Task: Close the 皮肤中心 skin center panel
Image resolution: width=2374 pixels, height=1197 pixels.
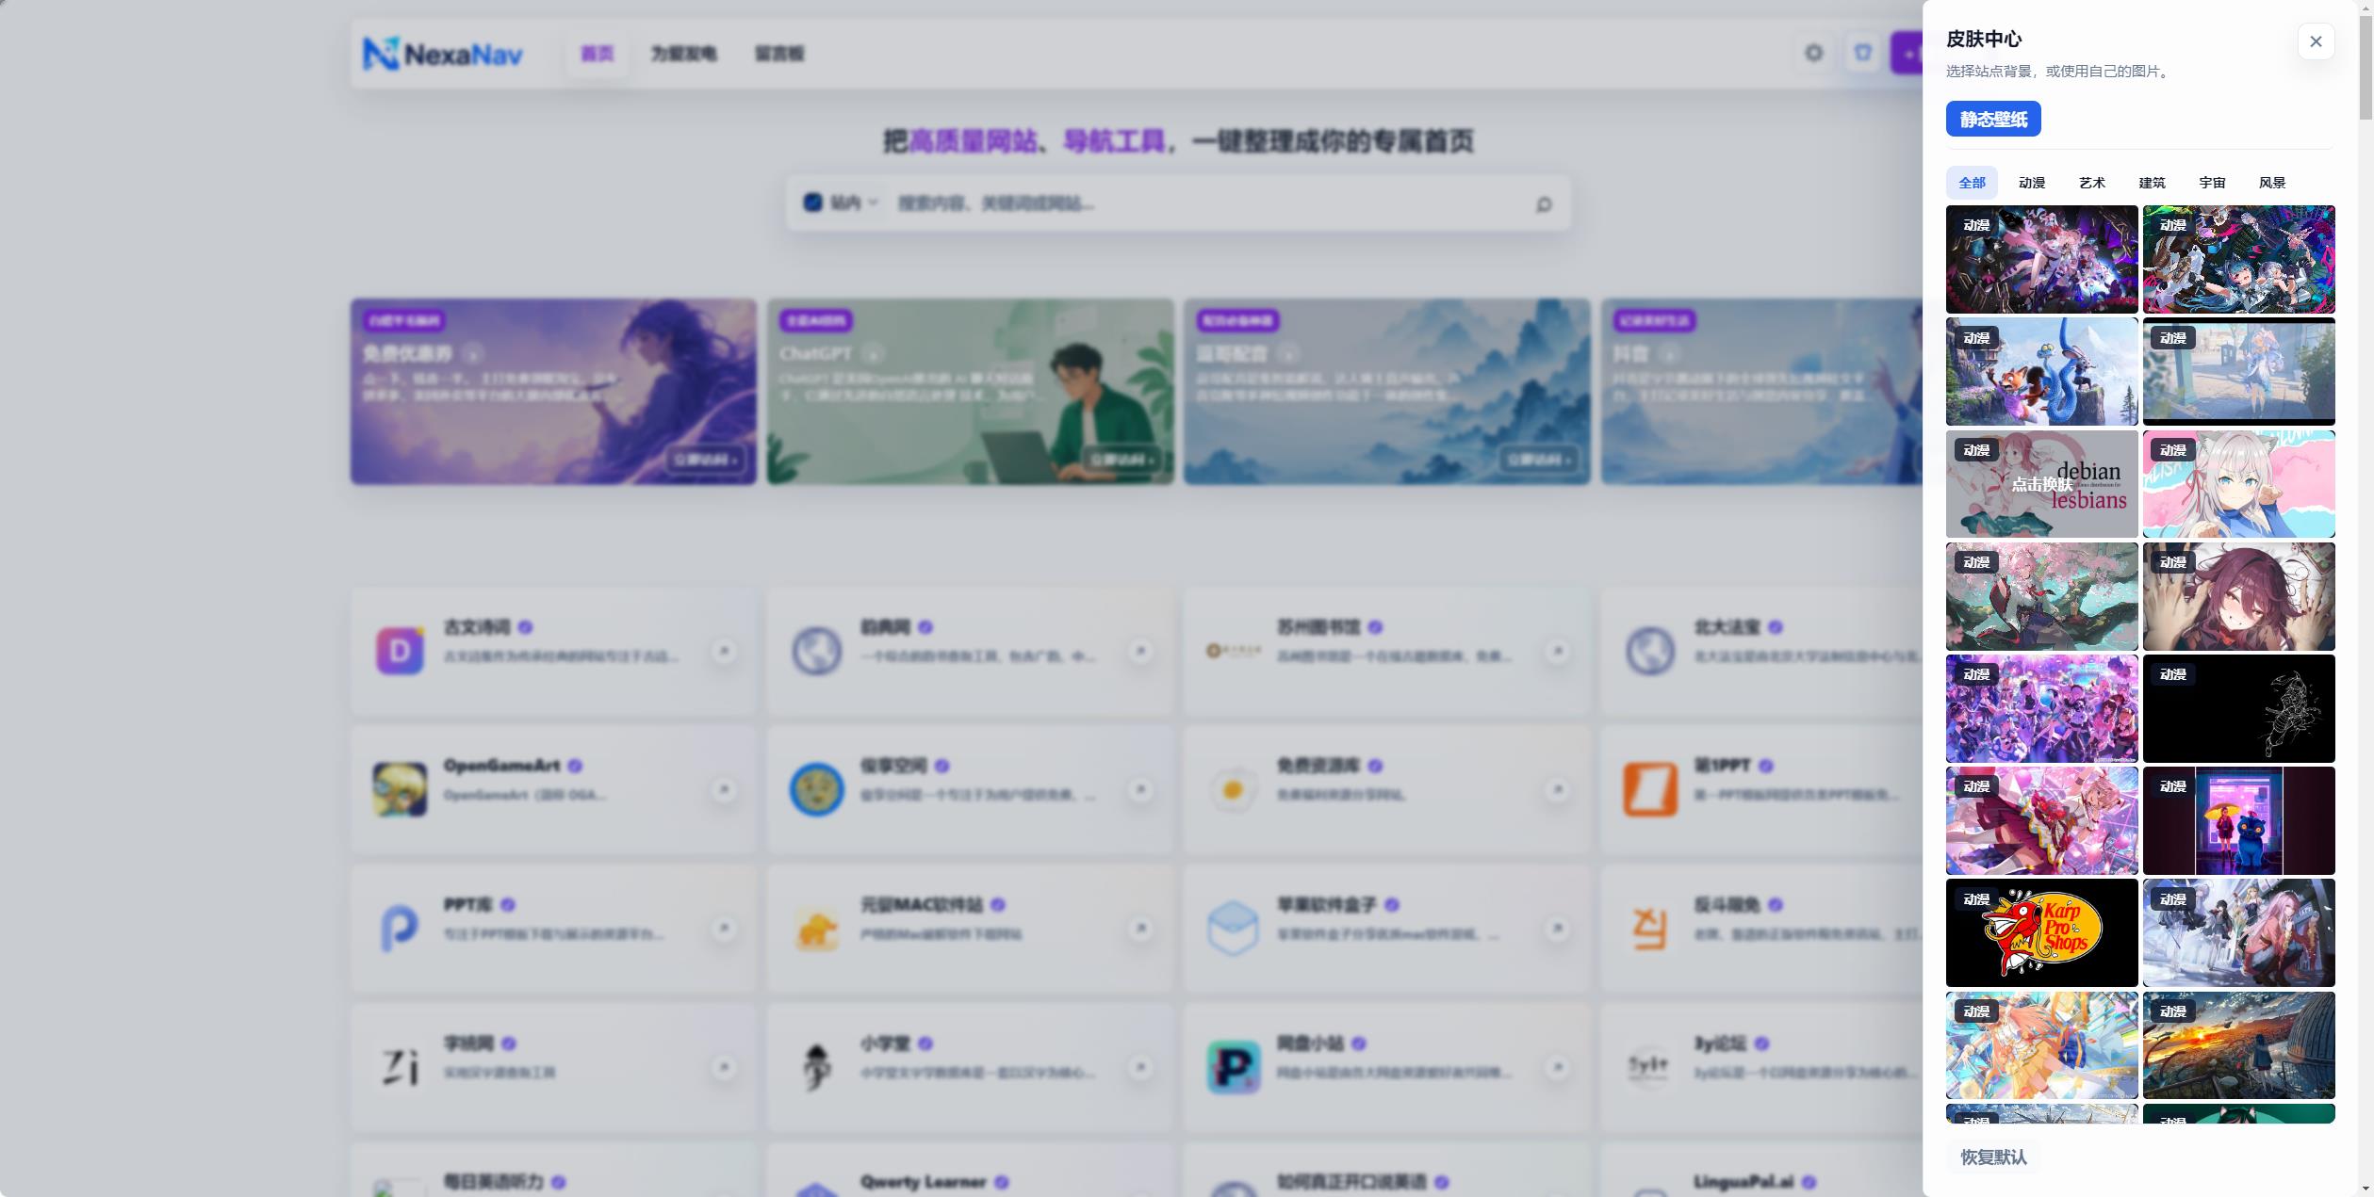Action: pyautogui.click(x=2316, y=41)
